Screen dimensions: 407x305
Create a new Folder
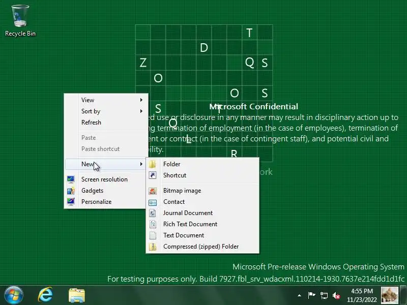[202, 164]
